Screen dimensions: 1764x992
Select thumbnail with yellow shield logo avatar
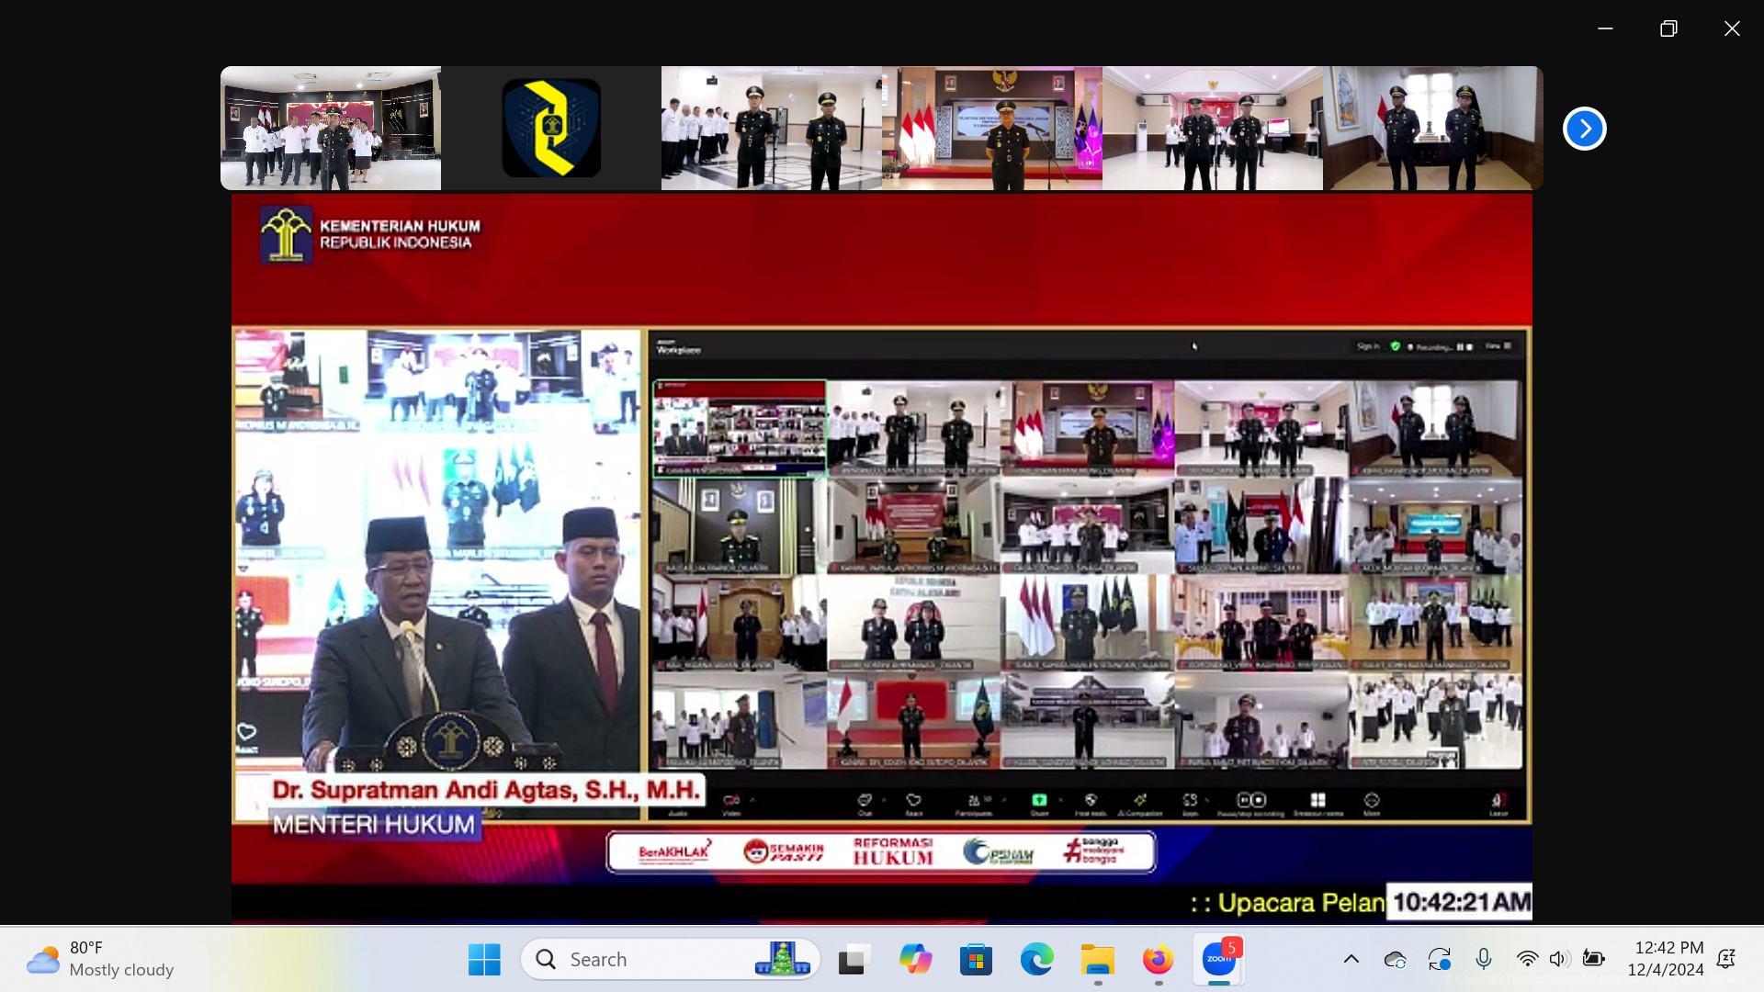click(x=551, y=128)
